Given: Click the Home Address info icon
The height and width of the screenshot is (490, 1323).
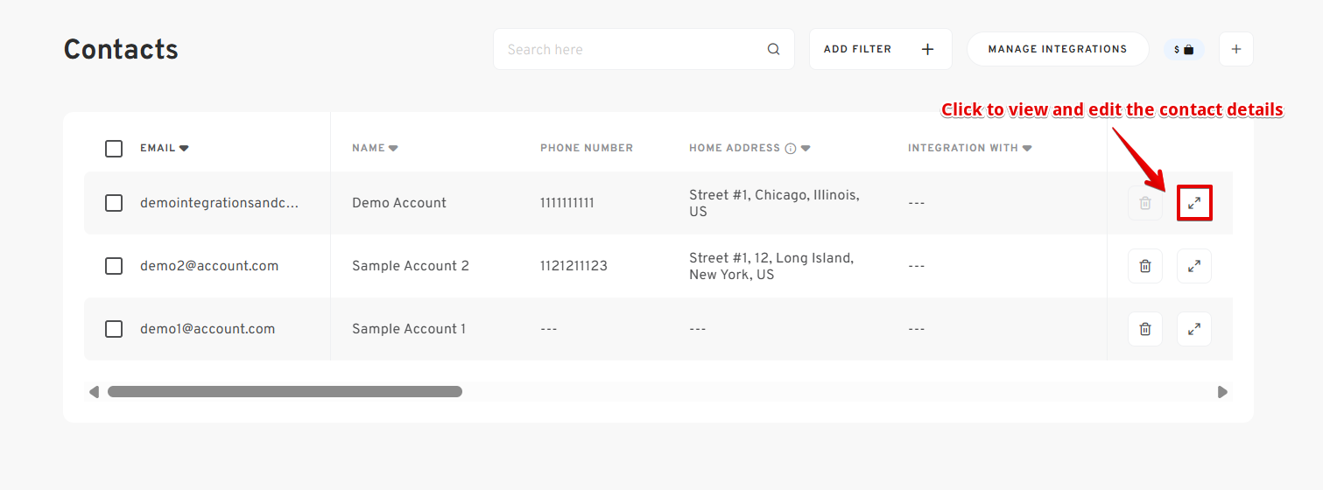Looking at the screenshot, I should (x=791, y=148).
